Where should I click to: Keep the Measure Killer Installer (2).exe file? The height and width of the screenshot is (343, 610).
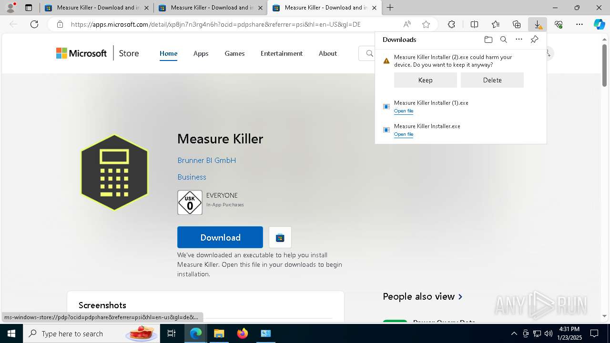coord(425,80)
